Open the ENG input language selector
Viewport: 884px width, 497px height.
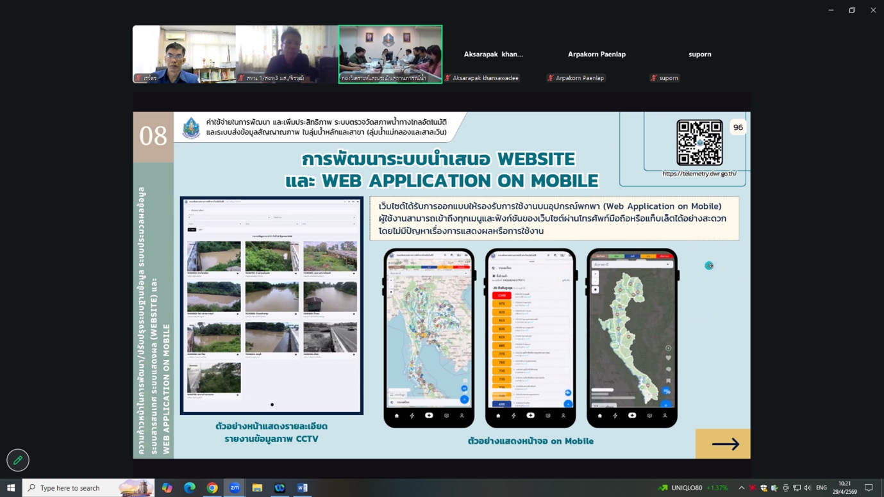click(x=821, y=488)
